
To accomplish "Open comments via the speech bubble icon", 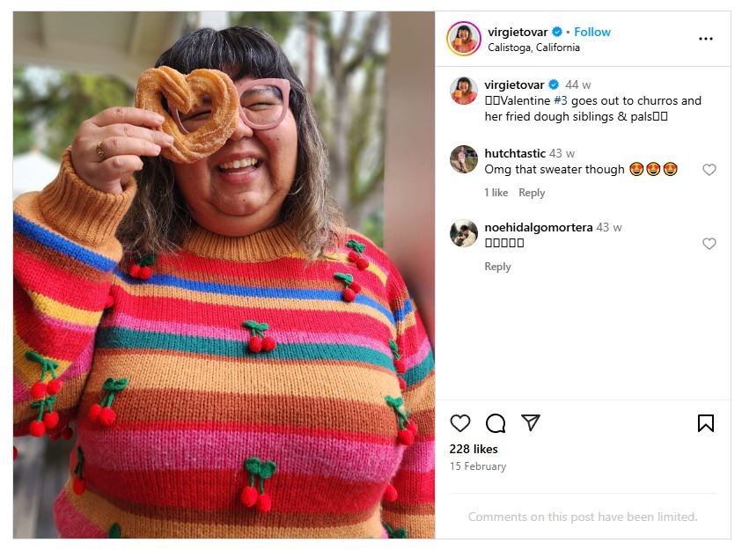I will click(496, 423).
